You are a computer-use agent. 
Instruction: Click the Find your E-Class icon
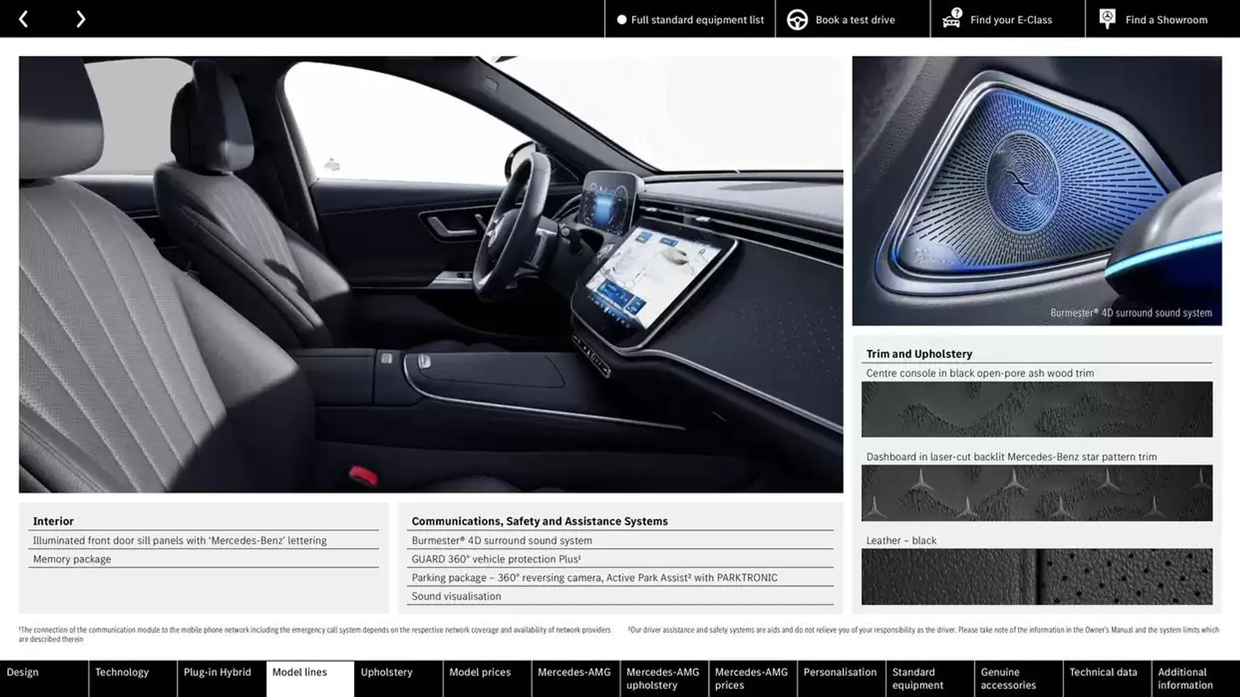[951, 18]
